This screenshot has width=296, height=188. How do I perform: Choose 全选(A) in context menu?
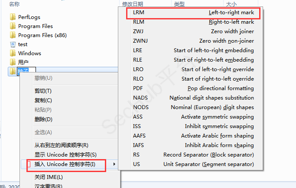tap(70, 132)
